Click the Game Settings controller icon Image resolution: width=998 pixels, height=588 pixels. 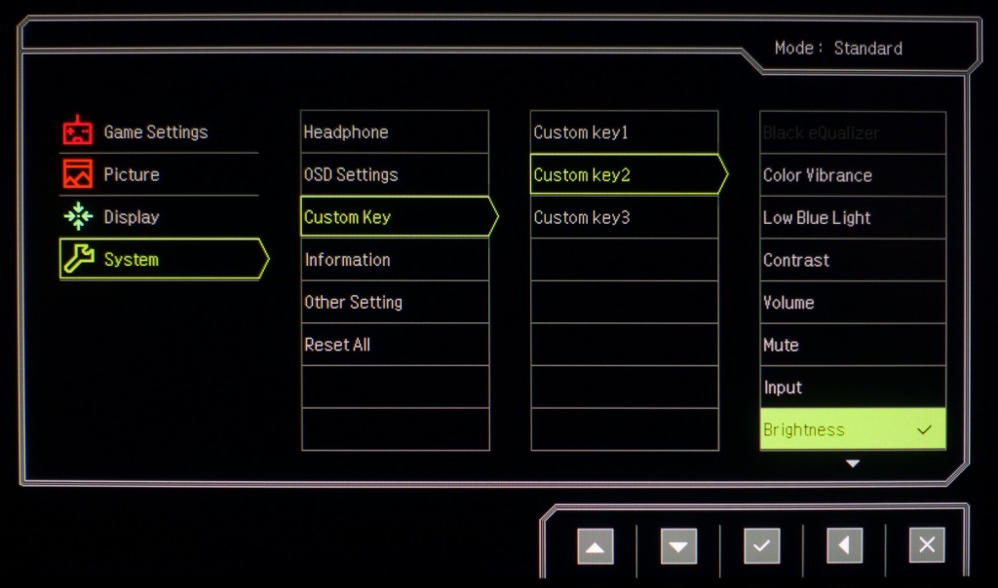click(x=78, y=131)
